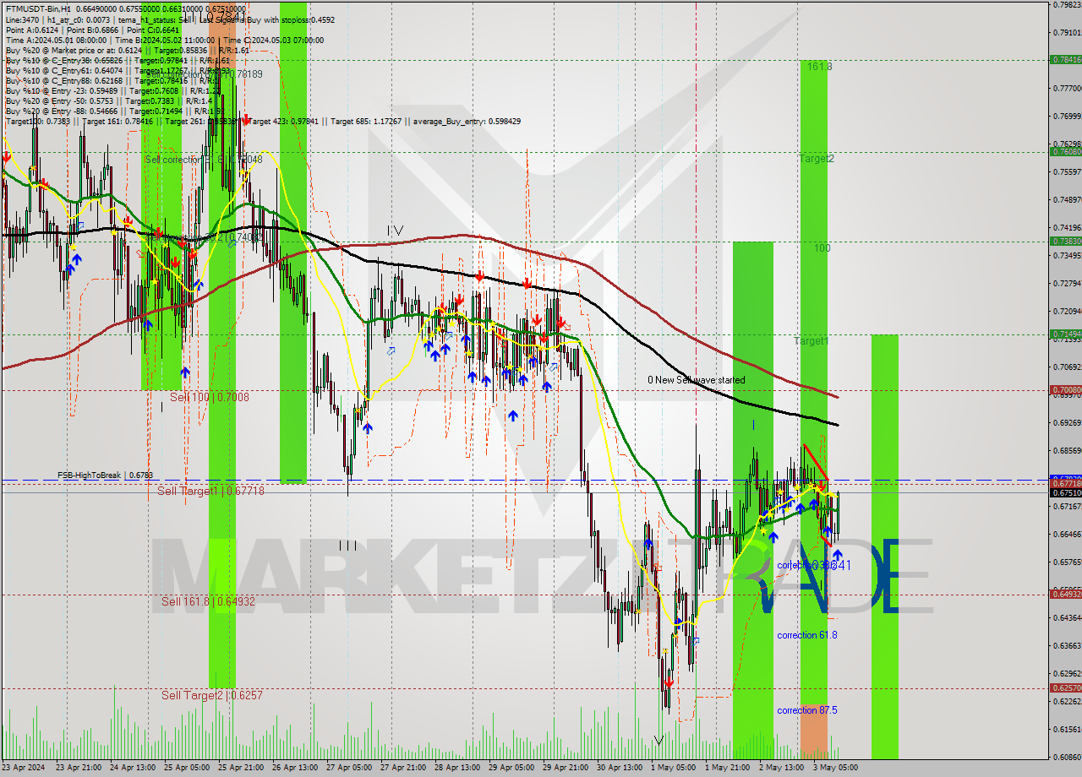The width and height of the screenshot is (1082, 777).
Task: Click the 'Target2' label on green bar
Action: (x=817, y=158)
